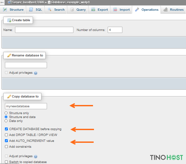Click the database icon in breadcrumb
The image size is (186, 164).
tap(49, 2)
